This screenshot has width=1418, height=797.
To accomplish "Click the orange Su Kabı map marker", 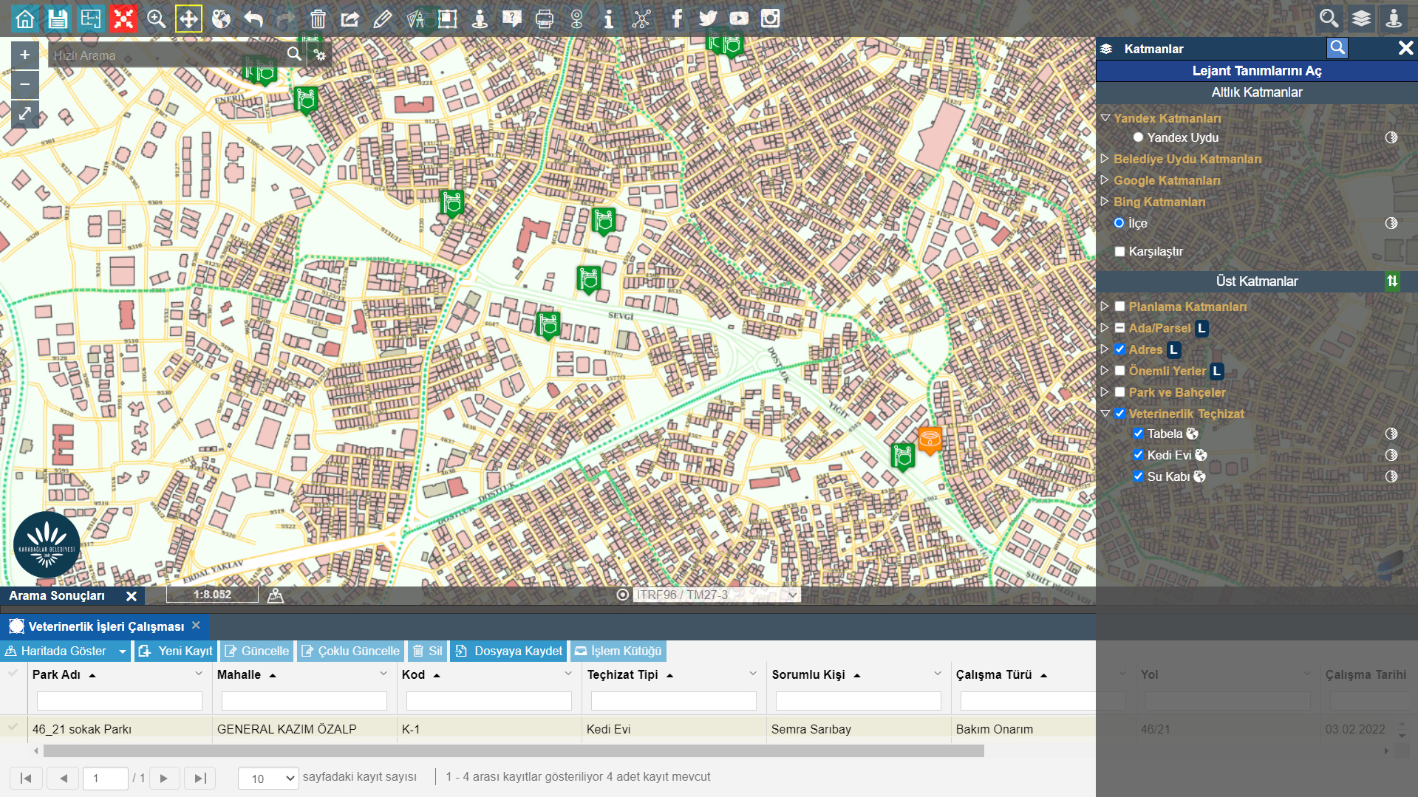I will [x=930, y=439].
